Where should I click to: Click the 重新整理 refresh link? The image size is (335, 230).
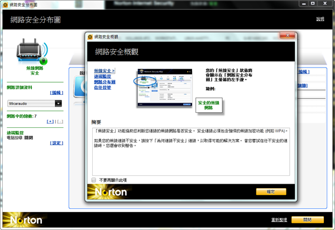(x=279, y=219)
